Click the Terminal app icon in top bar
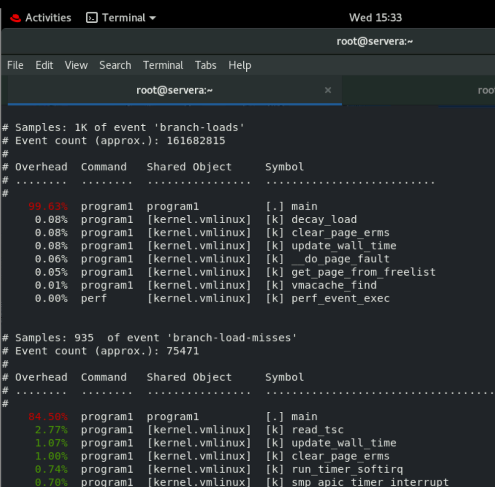 (92, 18)
